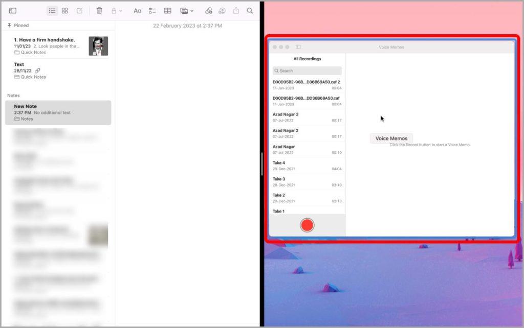This screenshot has height=328, width=524.
Task: Select the Take 1 recording
Action: click(307, 211)
